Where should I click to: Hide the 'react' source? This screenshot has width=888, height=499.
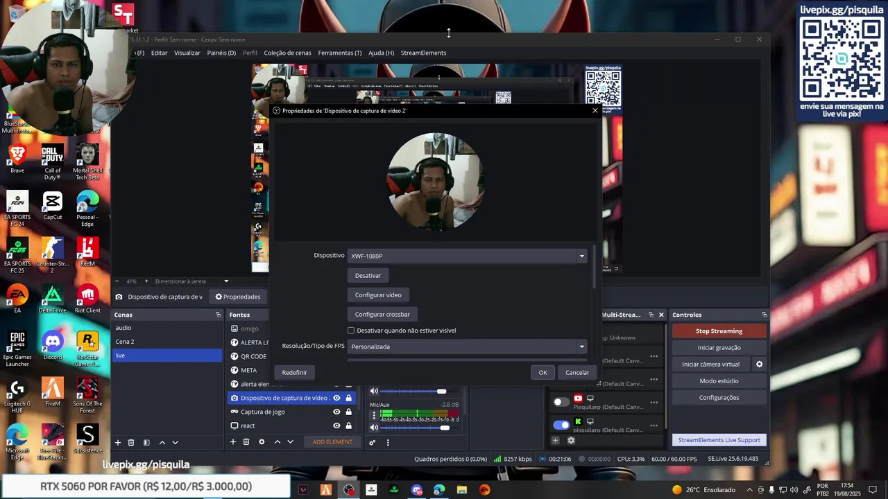pyautogui.click(x=336, y=426)
